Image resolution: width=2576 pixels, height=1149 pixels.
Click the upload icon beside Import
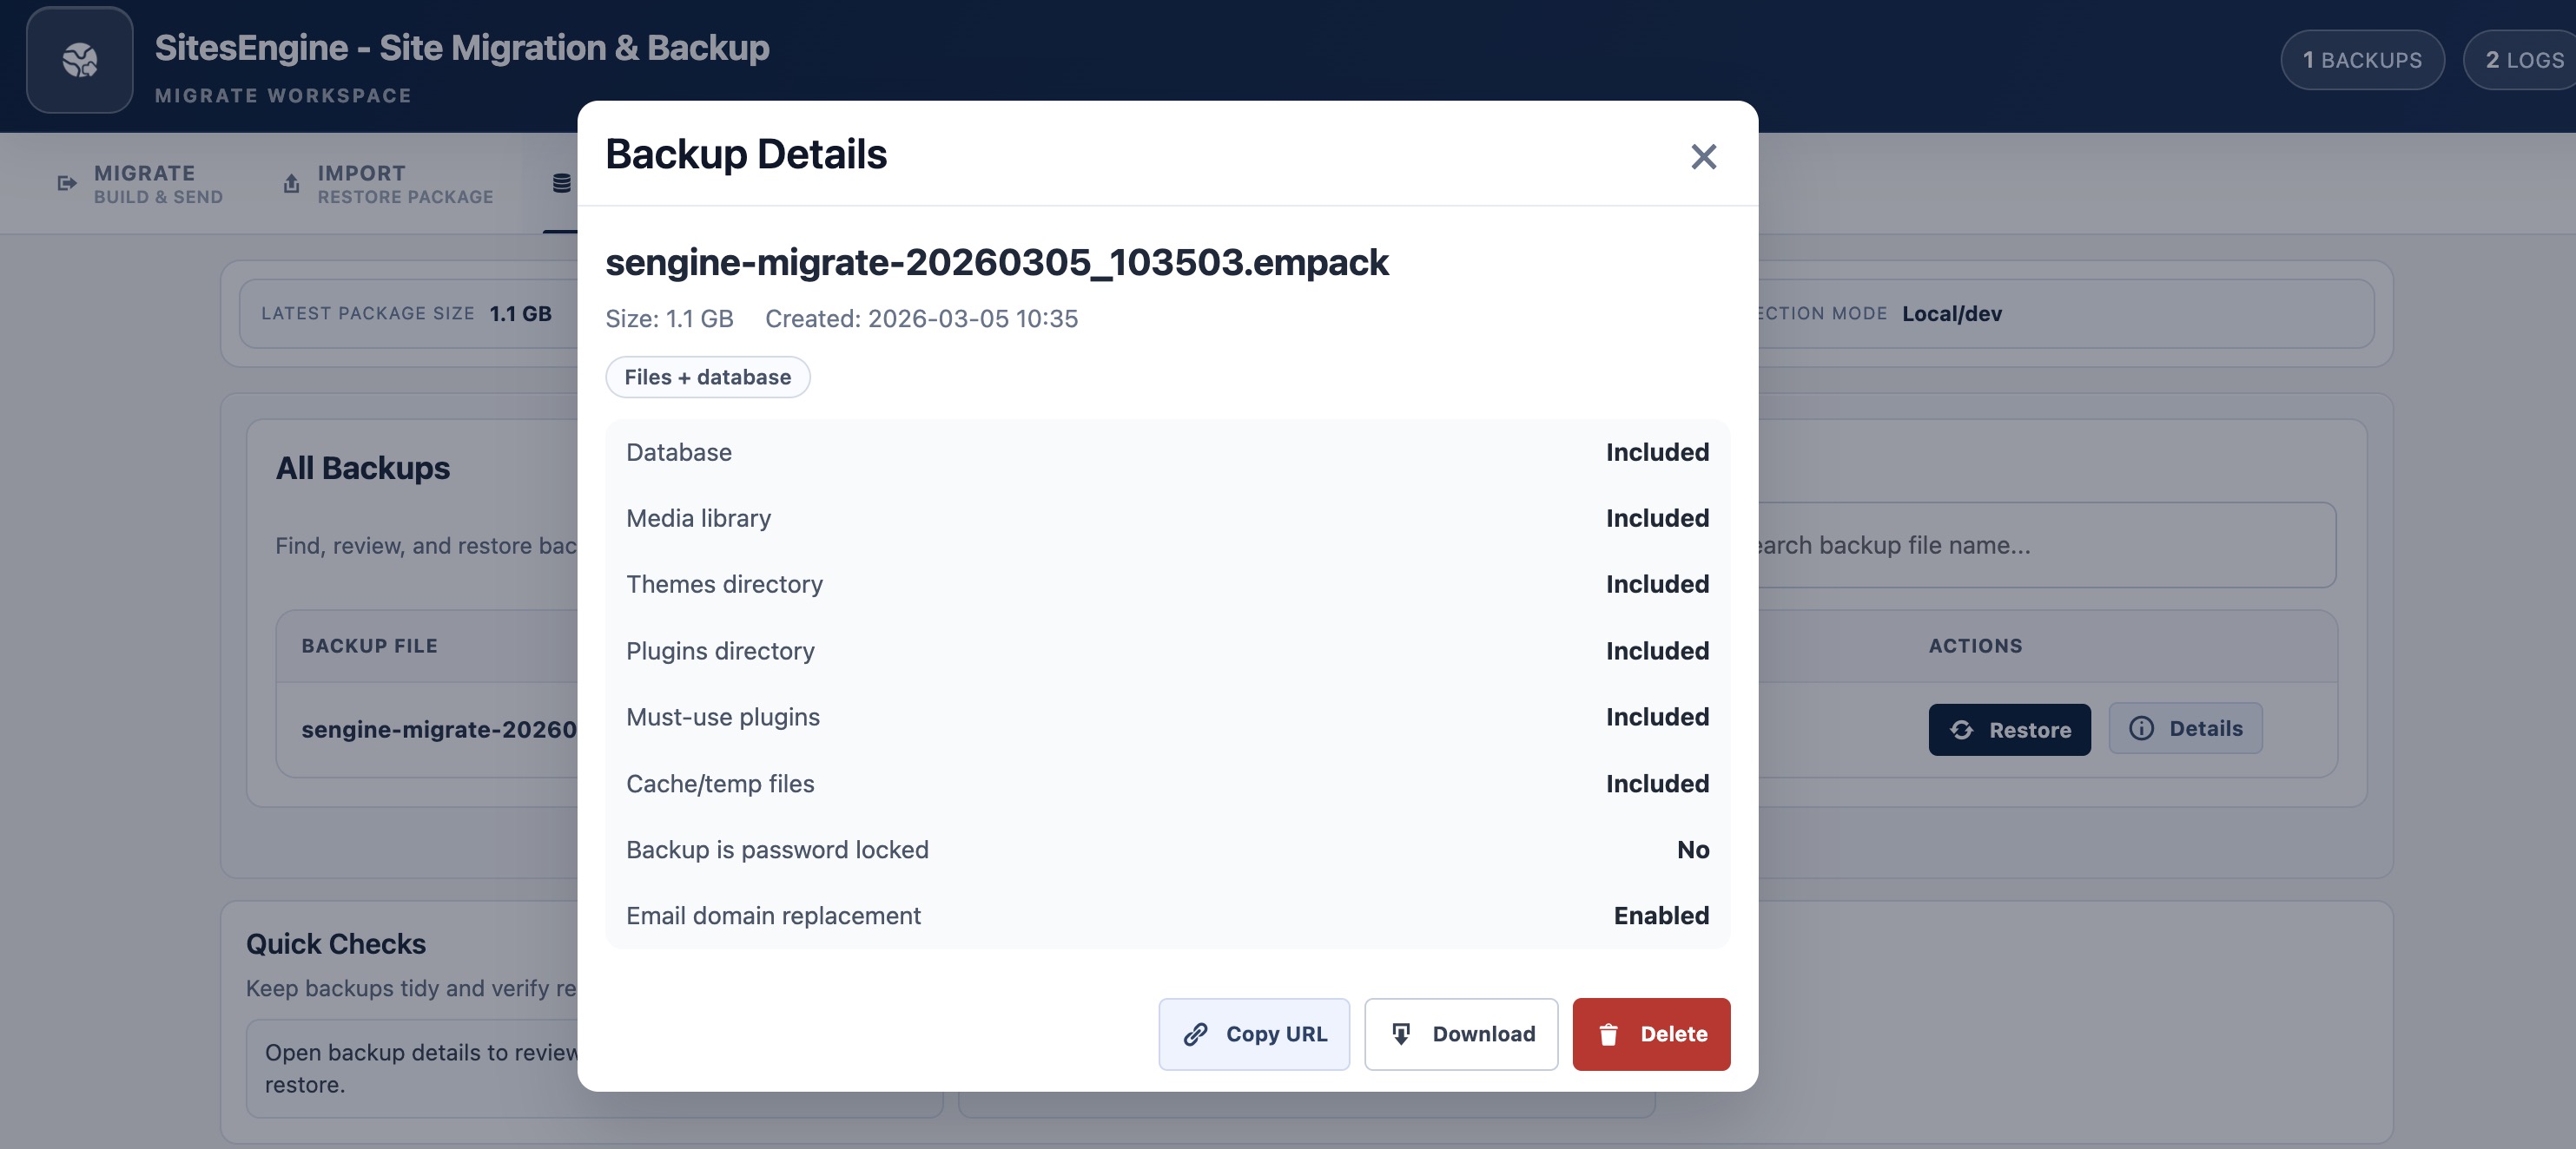coord(290,183)
